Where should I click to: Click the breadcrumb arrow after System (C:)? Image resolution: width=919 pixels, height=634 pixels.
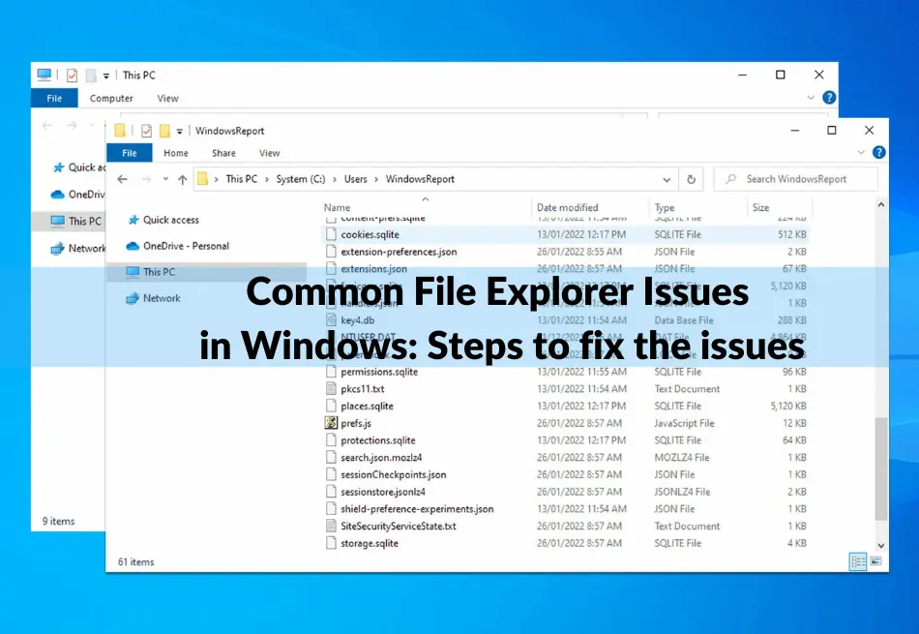tap(336, 179)
